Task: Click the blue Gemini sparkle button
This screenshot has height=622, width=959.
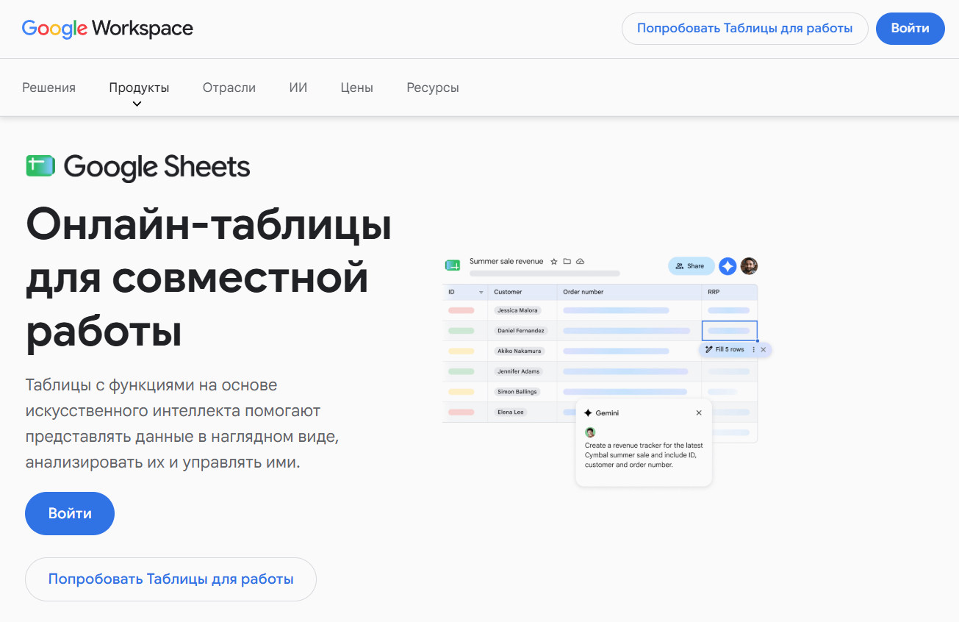Action: tap(728, 266)
